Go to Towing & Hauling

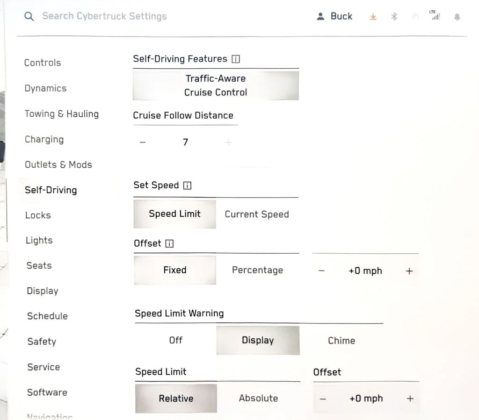(x=62, y=114)
